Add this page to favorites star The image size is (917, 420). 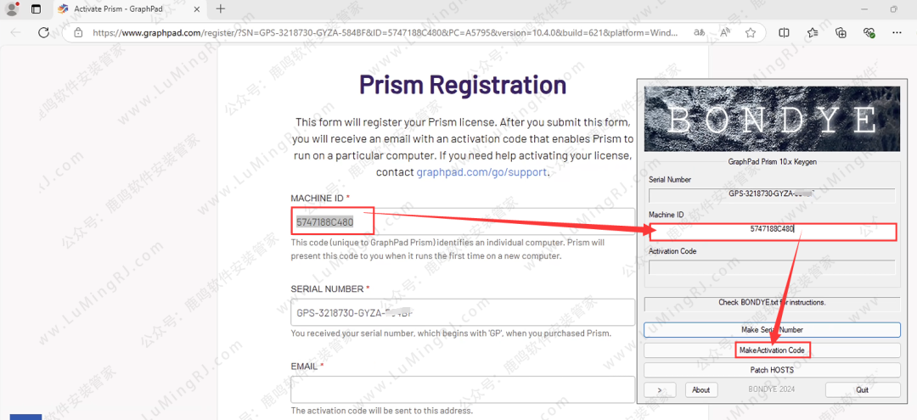point(751,33)
